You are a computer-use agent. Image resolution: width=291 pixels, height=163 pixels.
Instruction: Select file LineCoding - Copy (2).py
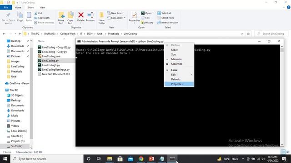pos(56,47)
